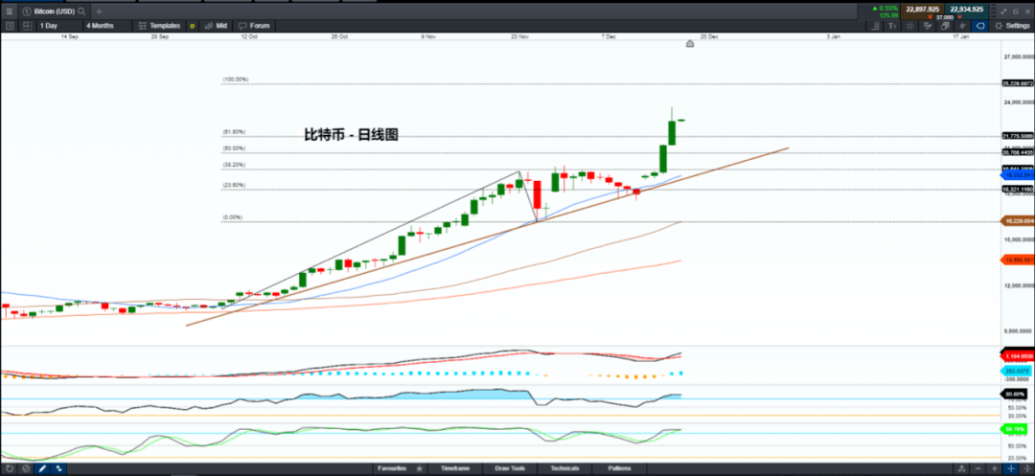Click the brown 16,229 price tag
The height and width of the screenshot is (476, 1035).
click(x=1018, y=221)
